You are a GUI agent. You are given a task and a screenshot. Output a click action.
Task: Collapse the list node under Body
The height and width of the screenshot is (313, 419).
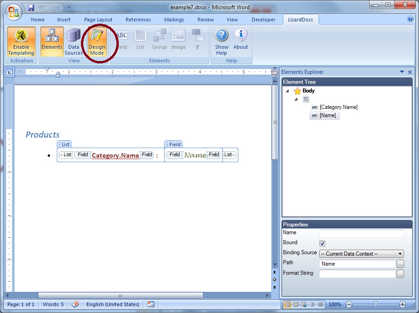tap(296, 99)
